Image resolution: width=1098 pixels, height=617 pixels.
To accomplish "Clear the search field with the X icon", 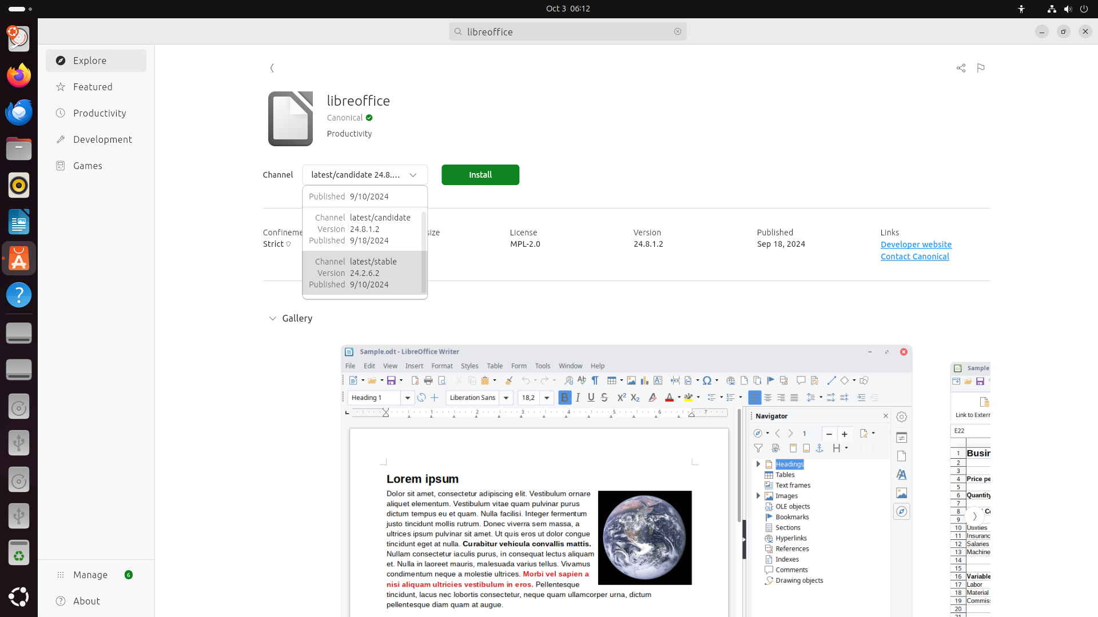I will point(678,31).
